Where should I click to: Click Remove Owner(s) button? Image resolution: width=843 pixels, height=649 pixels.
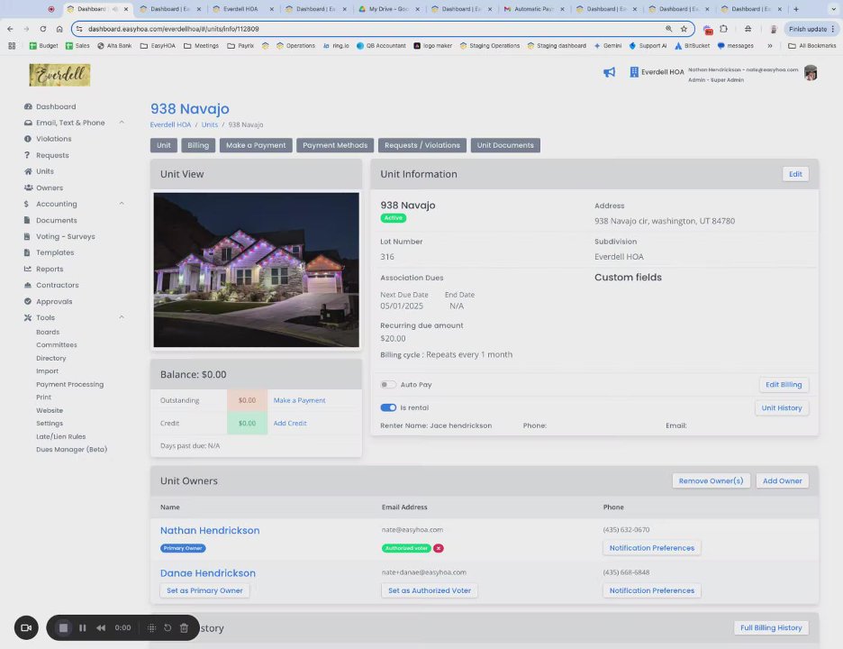[x=711, y=481]
